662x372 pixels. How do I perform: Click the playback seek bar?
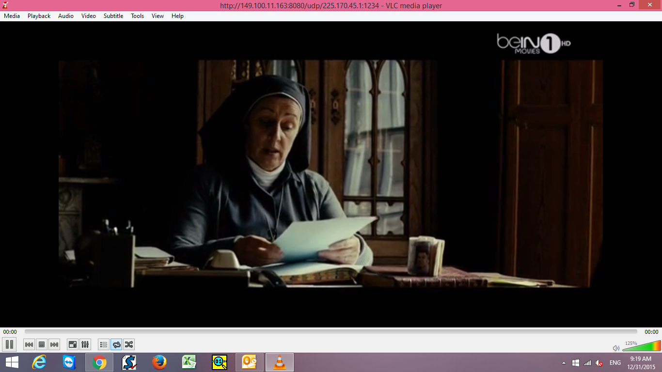tap(331, 332)
